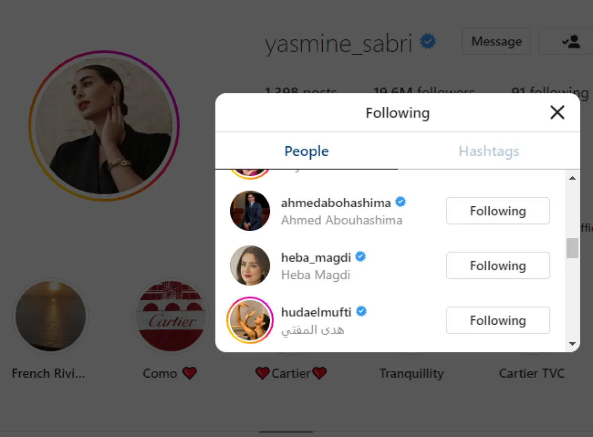The width and height of the screenshot is (593, 437).
Task: Click verified badge beside hudaelmufti
Action: click(361, 312)
